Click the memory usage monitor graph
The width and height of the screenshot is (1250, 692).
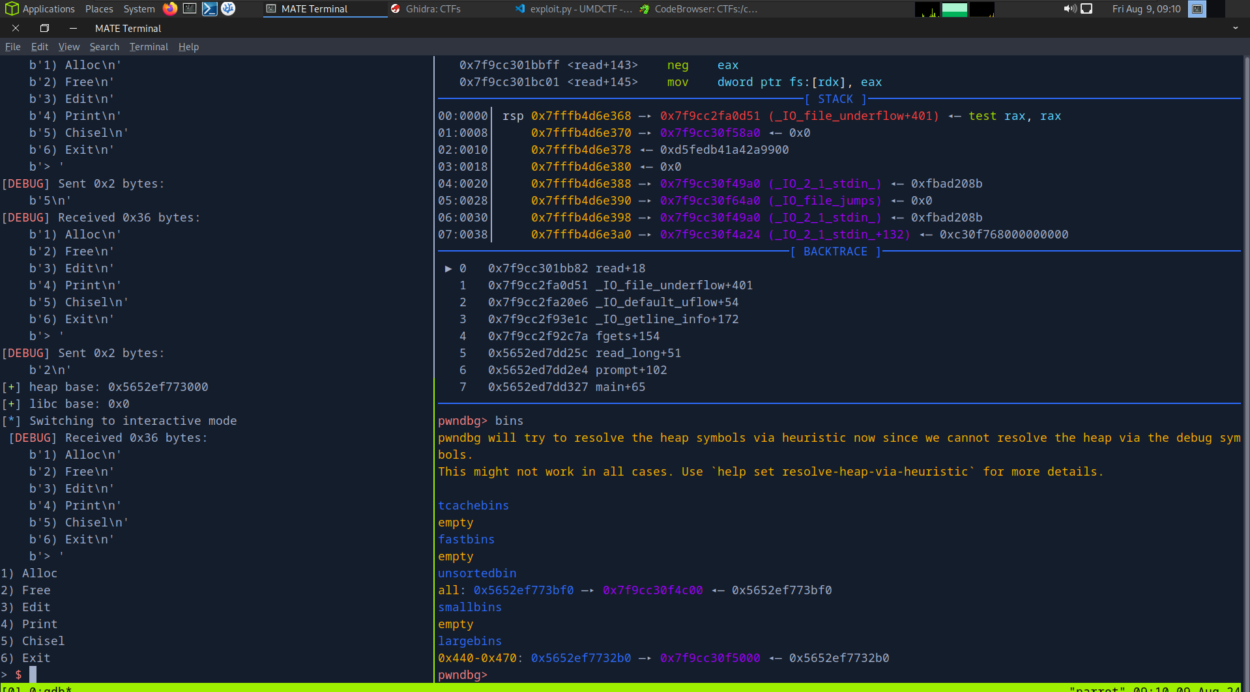(x=954, y=9)
